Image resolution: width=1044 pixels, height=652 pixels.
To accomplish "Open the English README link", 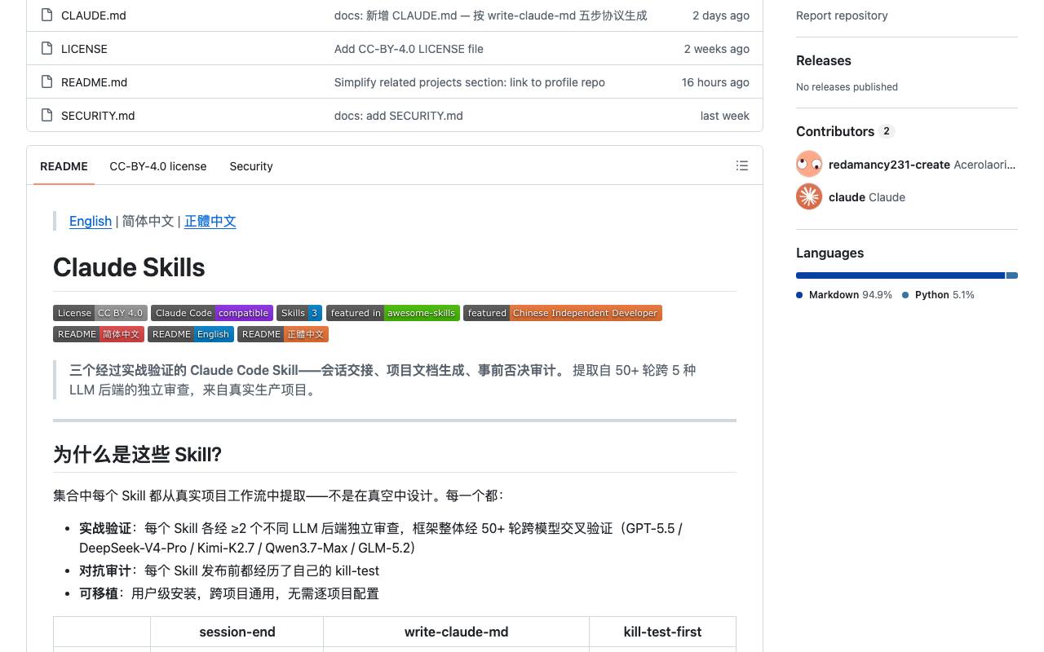I will click(91, 221).
